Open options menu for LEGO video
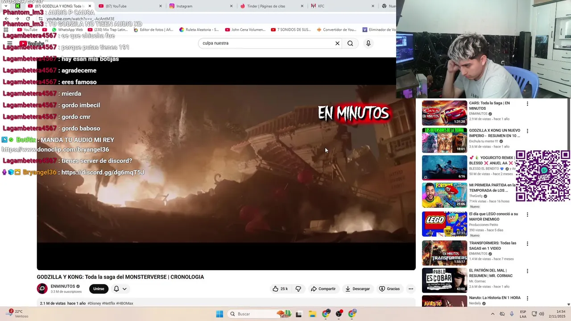This screenshot has height=321, width=571. coord(527,214)
